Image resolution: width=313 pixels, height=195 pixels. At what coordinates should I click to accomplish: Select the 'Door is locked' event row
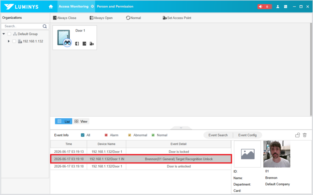[141, 152]
